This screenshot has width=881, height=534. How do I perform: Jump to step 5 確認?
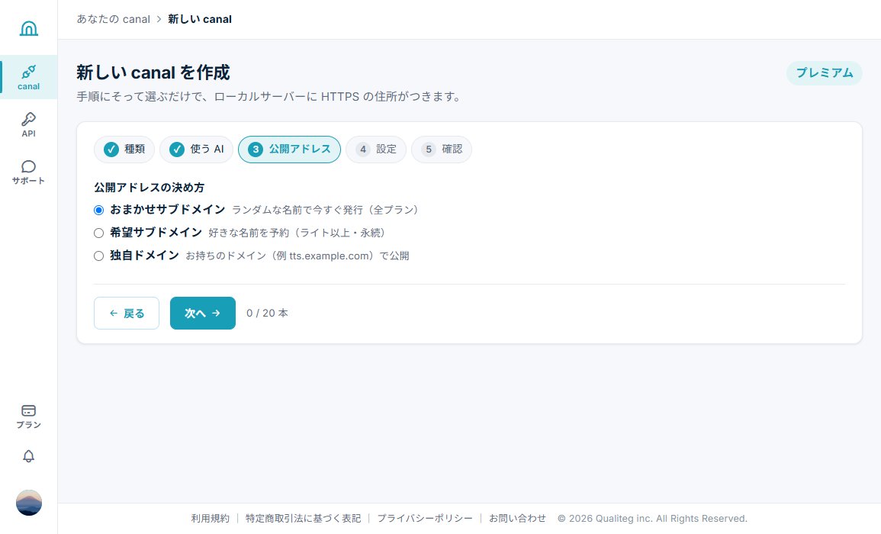(442, 149)
